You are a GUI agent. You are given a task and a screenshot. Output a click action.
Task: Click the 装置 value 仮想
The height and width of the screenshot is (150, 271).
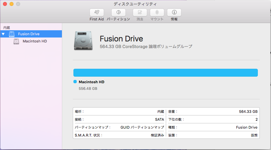[254, 135]
